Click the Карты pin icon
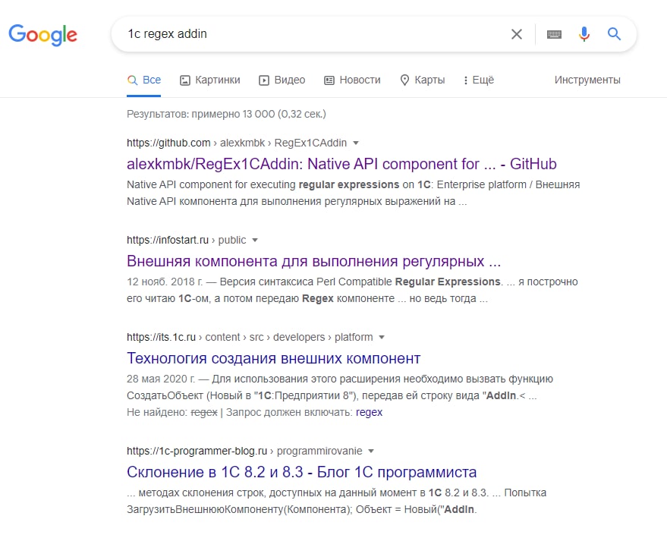The width and height of the screenshot is (667, 535). pyautogui.click(x=404, y=80)
